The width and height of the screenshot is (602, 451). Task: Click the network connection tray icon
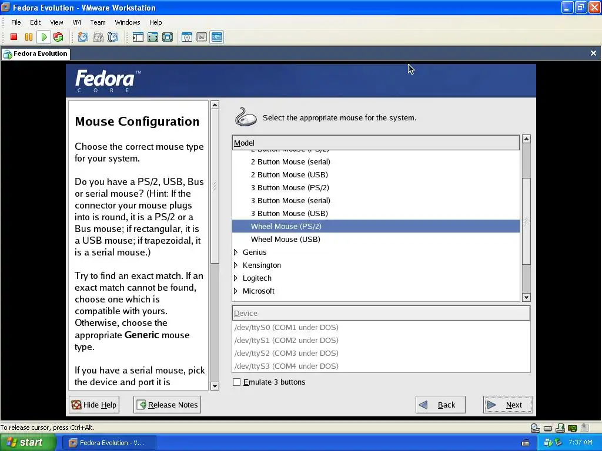(x=558, y=443)
